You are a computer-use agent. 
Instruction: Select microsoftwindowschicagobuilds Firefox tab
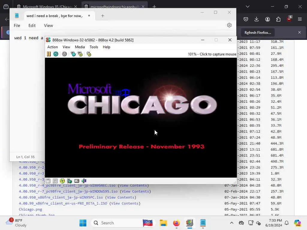coord(115,7)
